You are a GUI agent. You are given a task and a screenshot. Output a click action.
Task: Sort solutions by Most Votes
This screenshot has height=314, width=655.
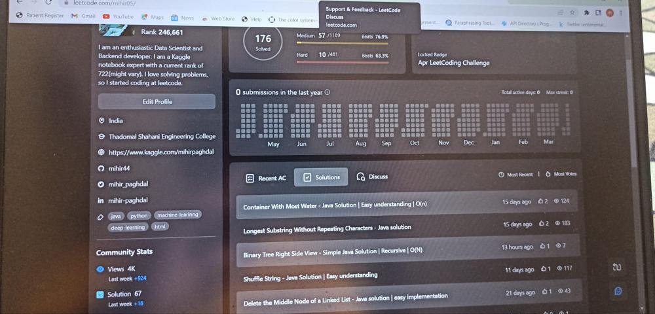tap(561, 174)
